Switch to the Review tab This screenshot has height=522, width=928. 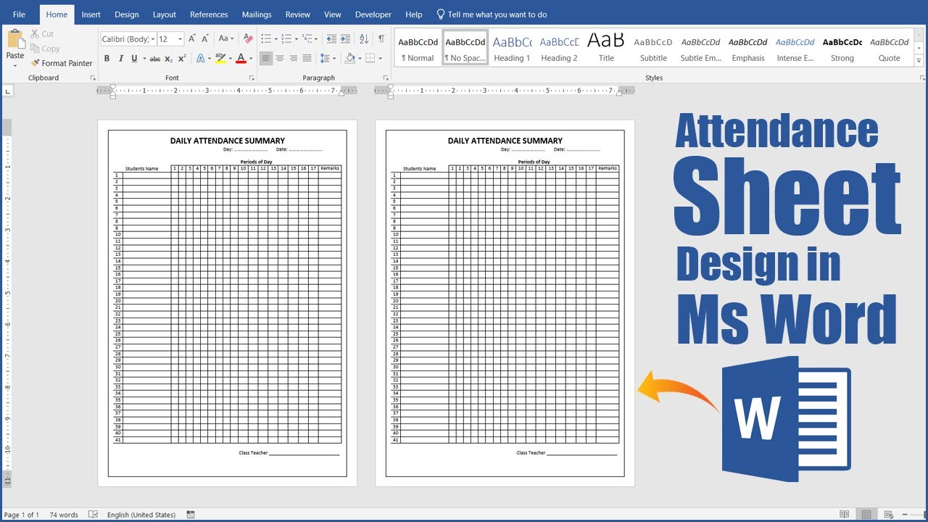[298, 14]
